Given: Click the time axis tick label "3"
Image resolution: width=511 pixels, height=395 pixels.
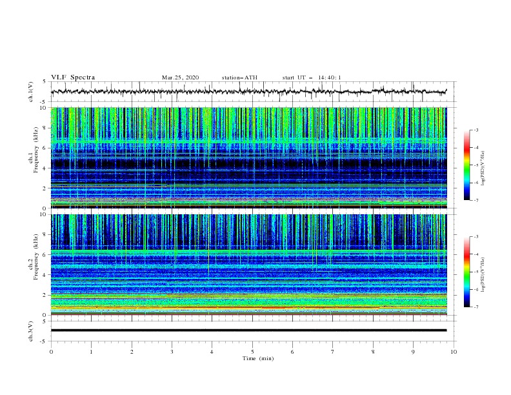Looking at the screenshot, I should pos(172,352).
